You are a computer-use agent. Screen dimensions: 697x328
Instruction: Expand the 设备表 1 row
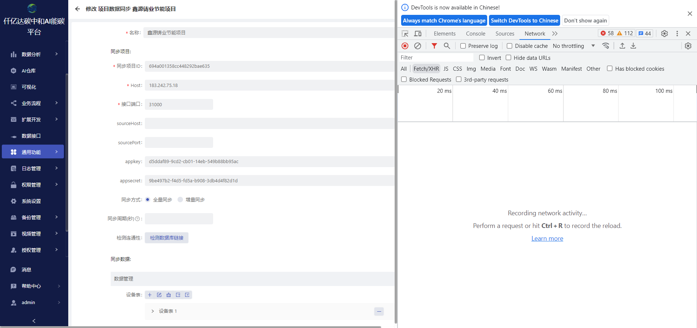coord(152,311)
